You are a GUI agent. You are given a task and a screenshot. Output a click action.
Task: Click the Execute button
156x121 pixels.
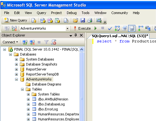coord(82,28)
